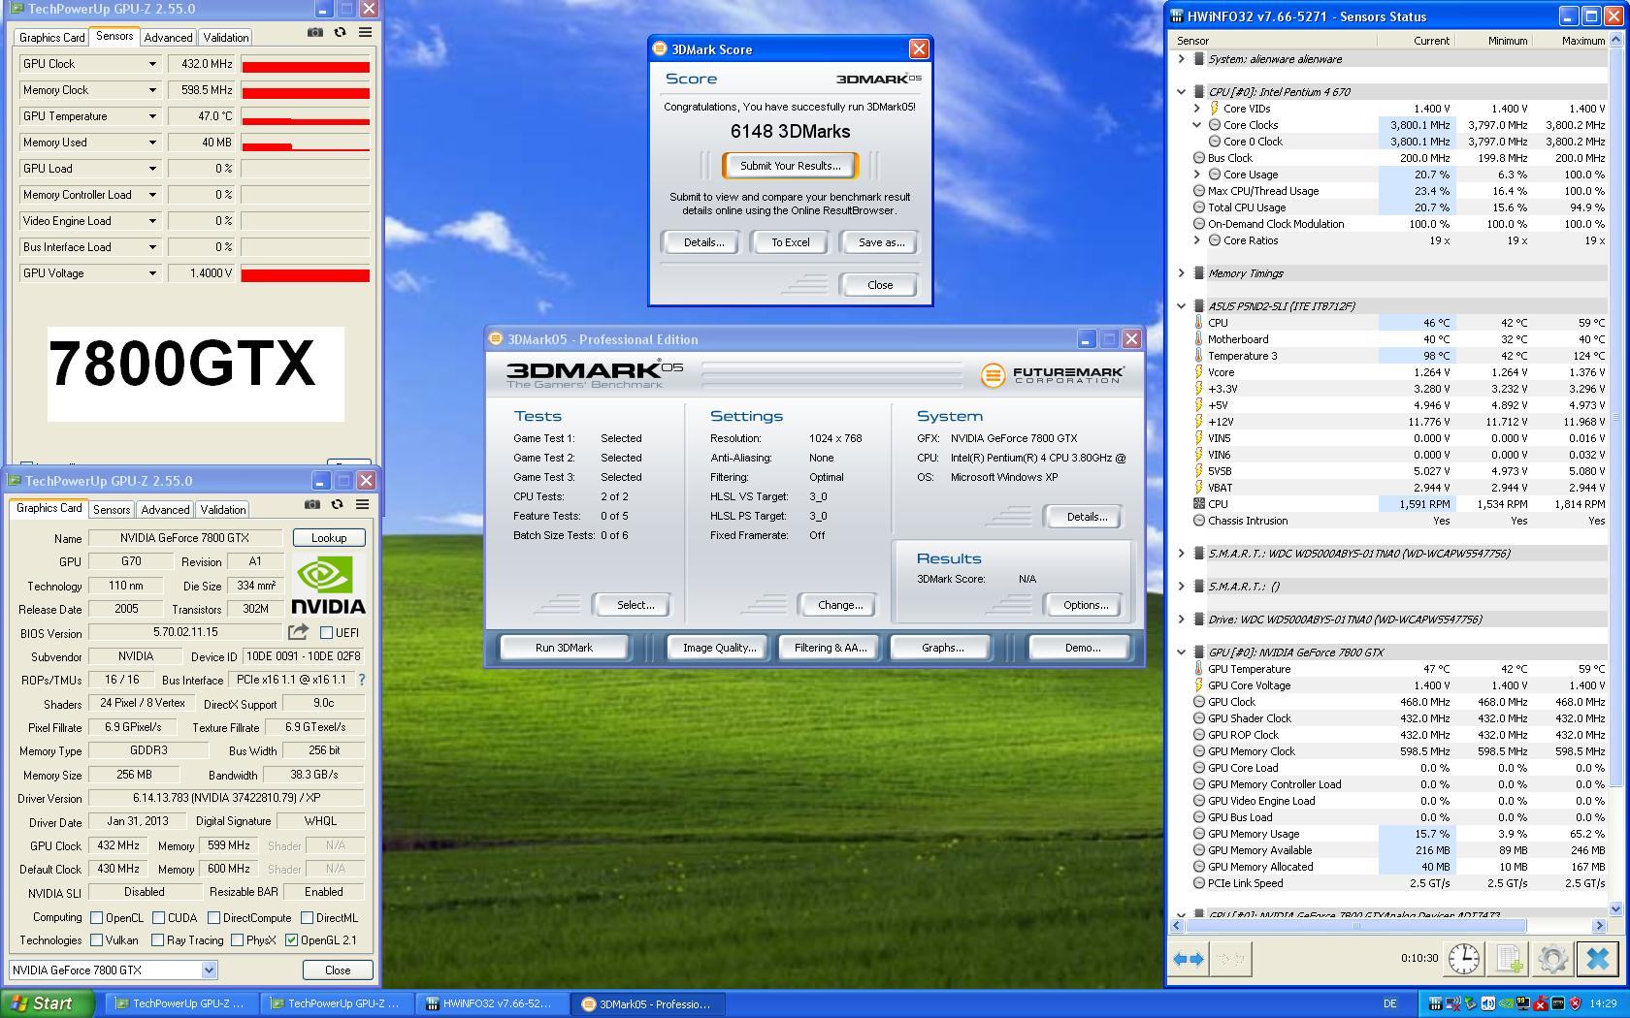Toggle the Ray Tracing checkbox

[157, 939]
